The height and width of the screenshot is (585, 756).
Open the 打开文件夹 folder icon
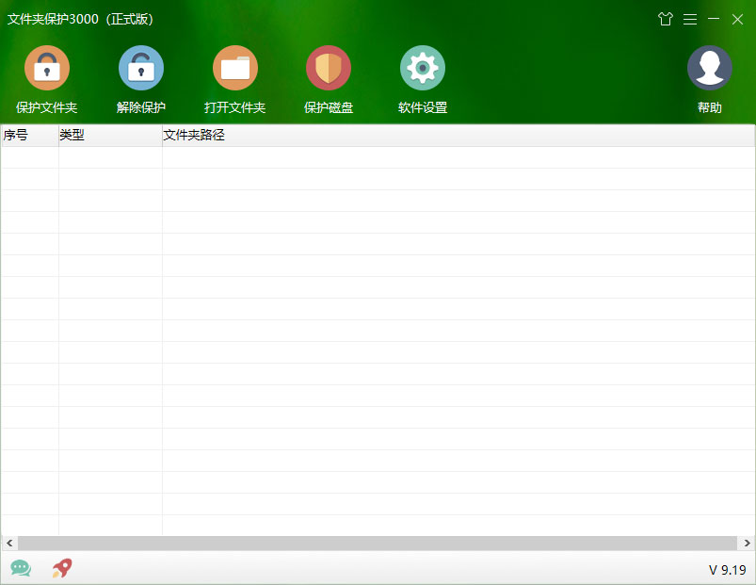tap(234, 68)
